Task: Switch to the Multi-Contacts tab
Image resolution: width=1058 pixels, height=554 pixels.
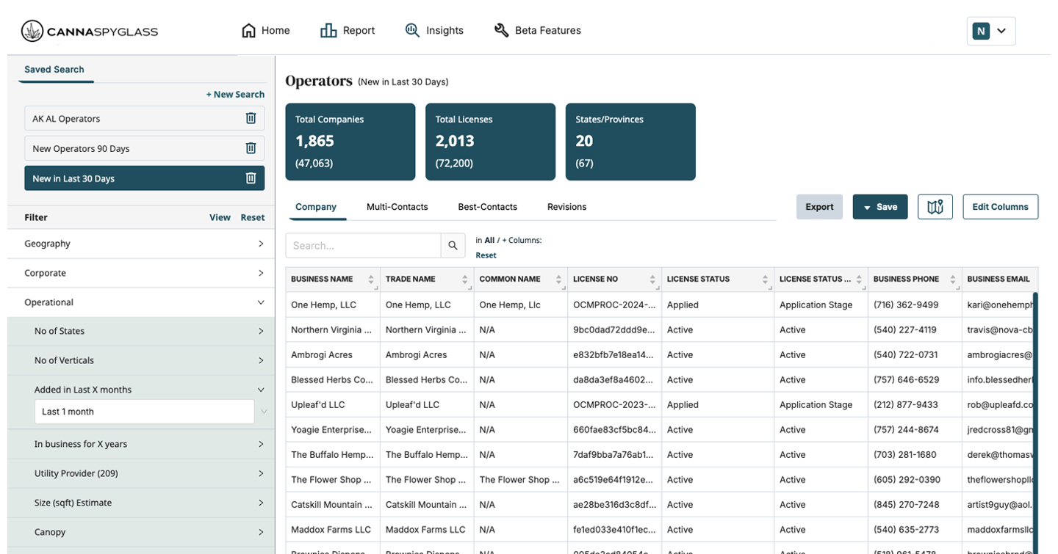Action: coord(397,207)
